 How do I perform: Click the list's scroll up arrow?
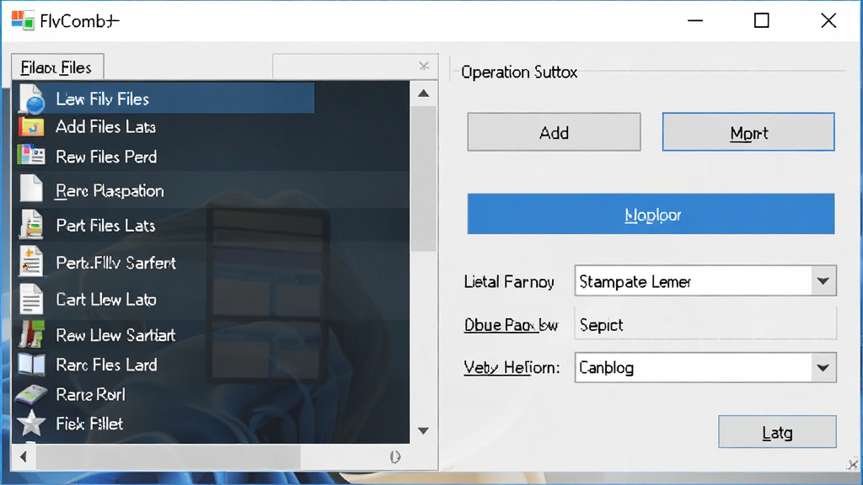click(423, 93)
